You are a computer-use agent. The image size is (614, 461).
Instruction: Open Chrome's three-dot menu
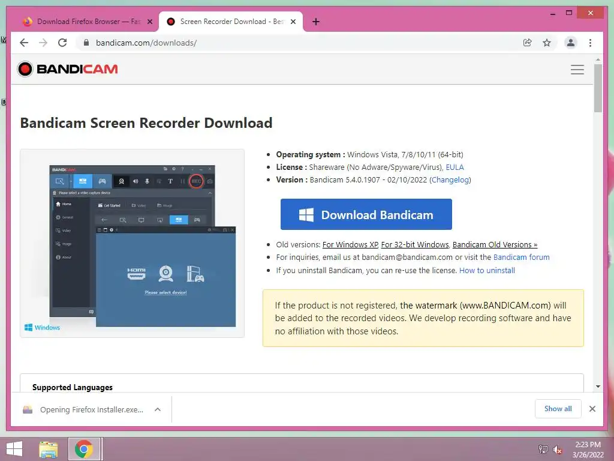(x=590, y=43)
